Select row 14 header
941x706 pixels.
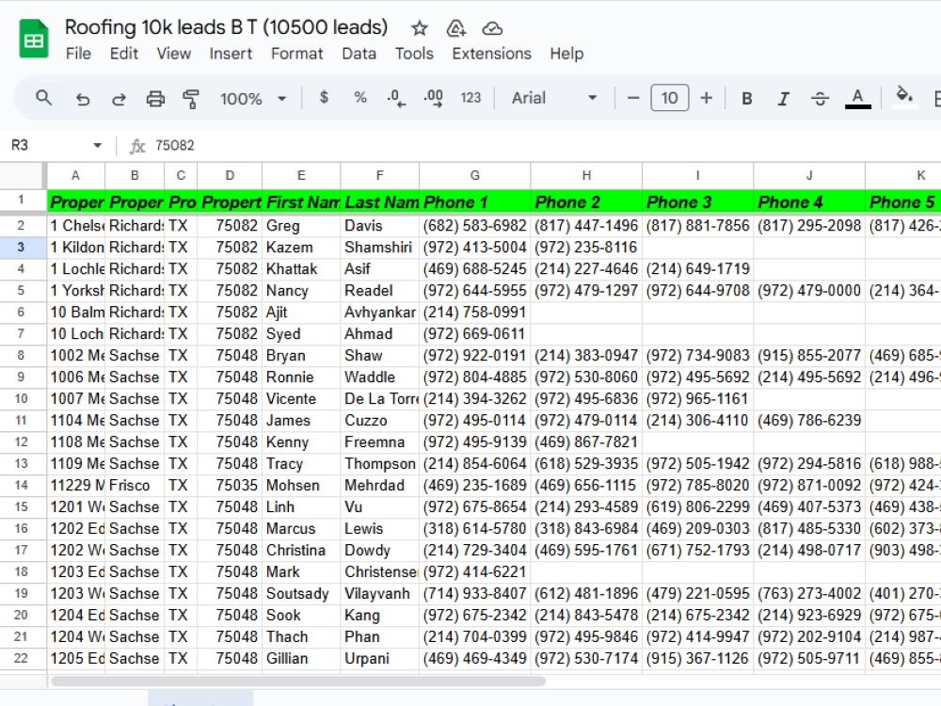point(21,485)
